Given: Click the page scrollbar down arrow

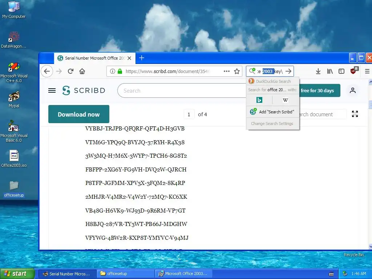Looking at the screenshot, I should point(370,247).
